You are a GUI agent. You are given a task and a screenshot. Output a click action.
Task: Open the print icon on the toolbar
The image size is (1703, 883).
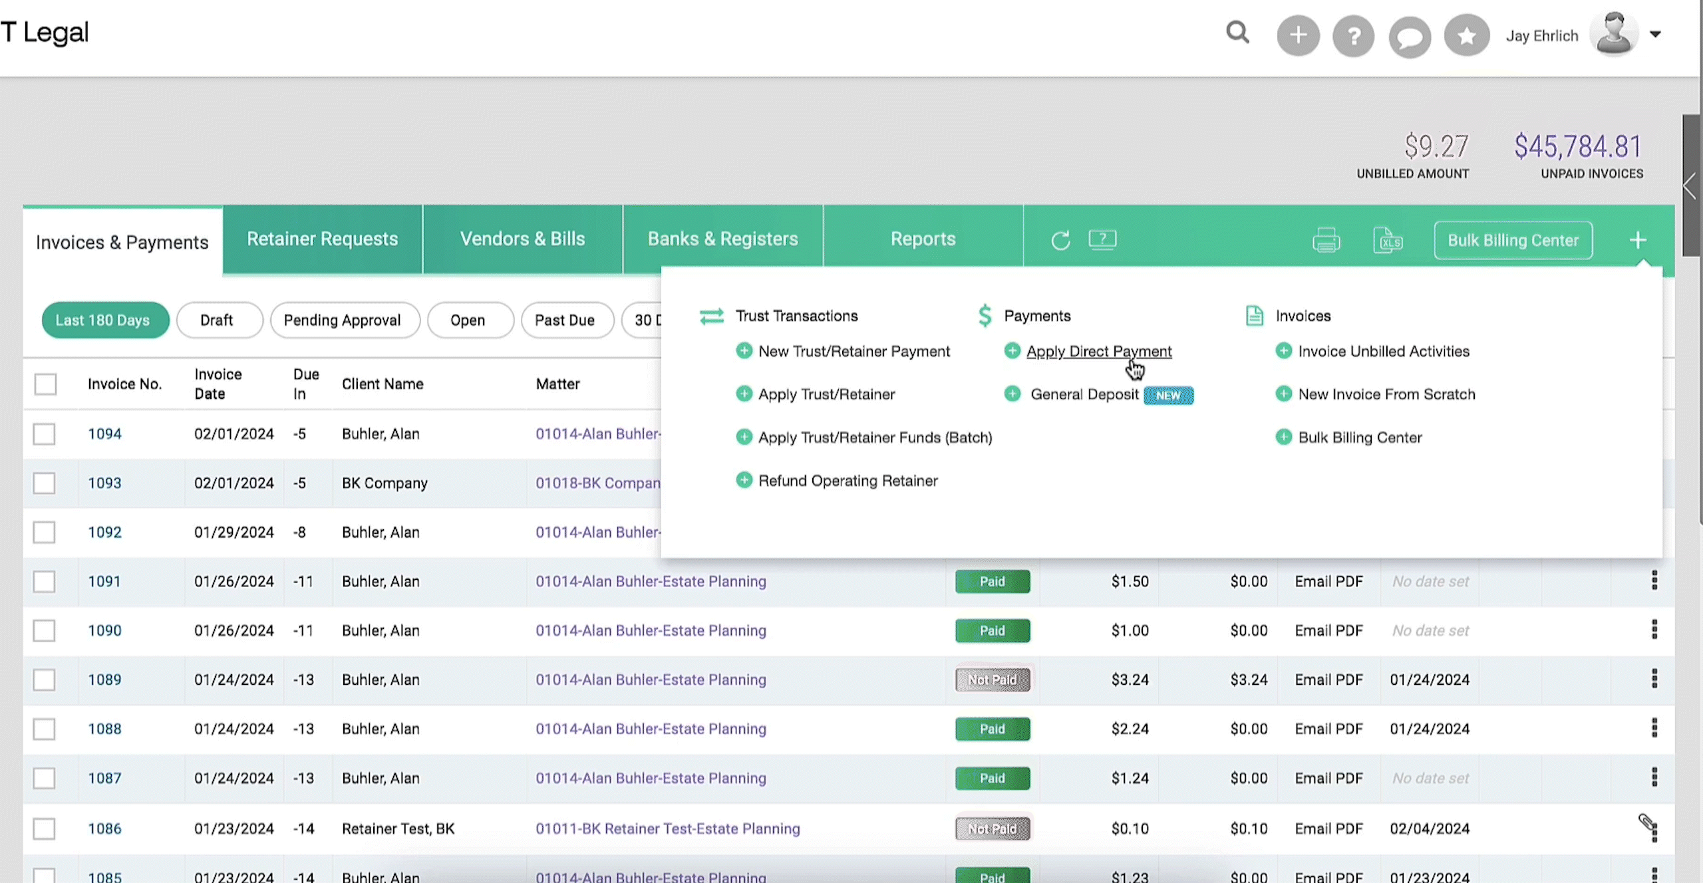pos(1326,240)
